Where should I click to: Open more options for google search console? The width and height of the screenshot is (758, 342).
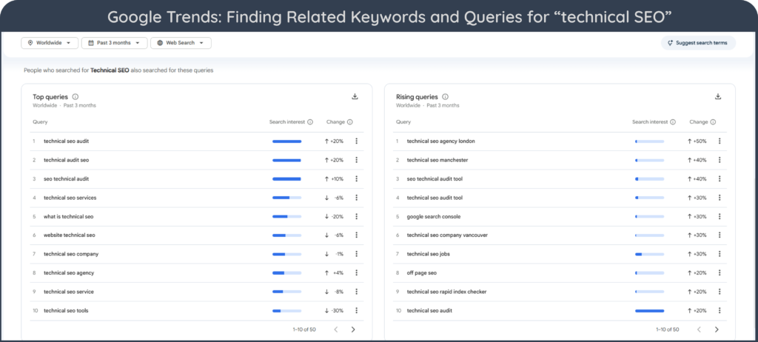click(x=720, y=216)
